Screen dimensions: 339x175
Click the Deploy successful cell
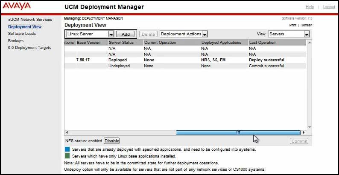click(x=266, y=60)
